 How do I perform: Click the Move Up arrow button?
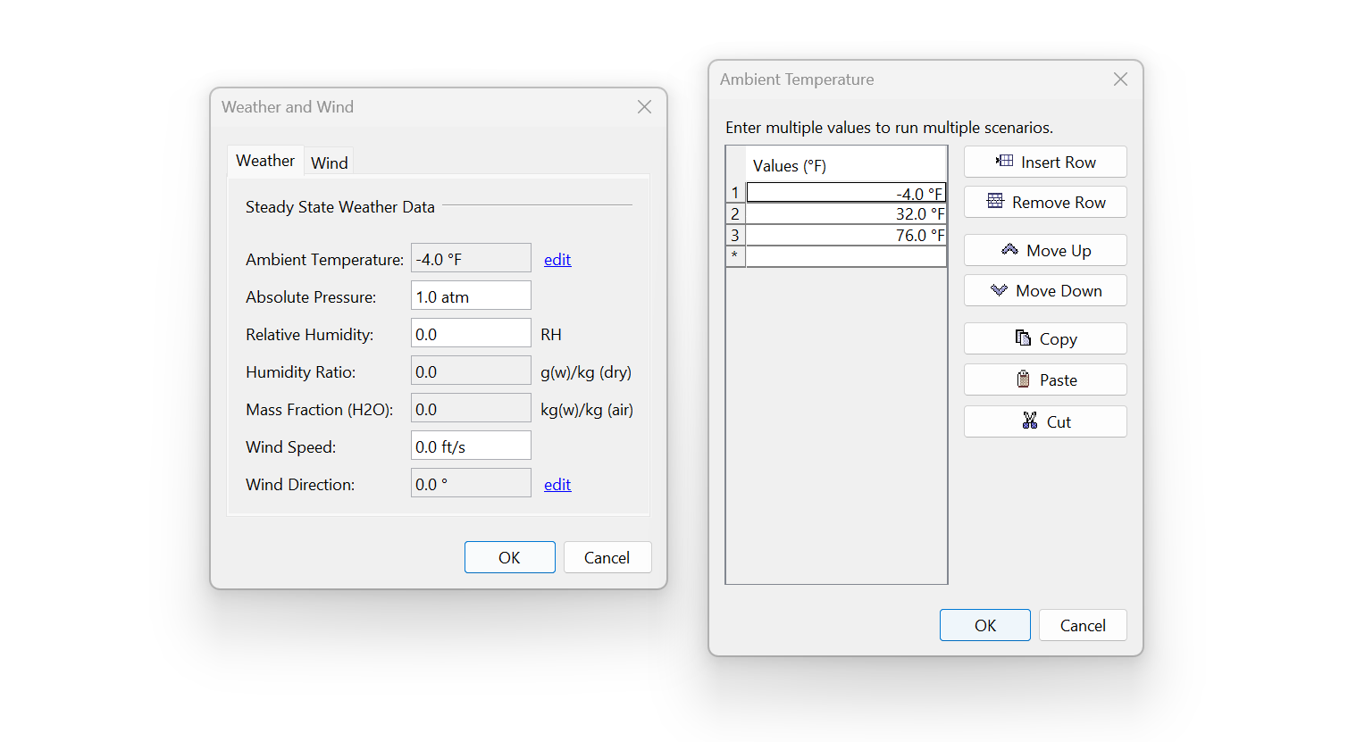[1044, 251]
